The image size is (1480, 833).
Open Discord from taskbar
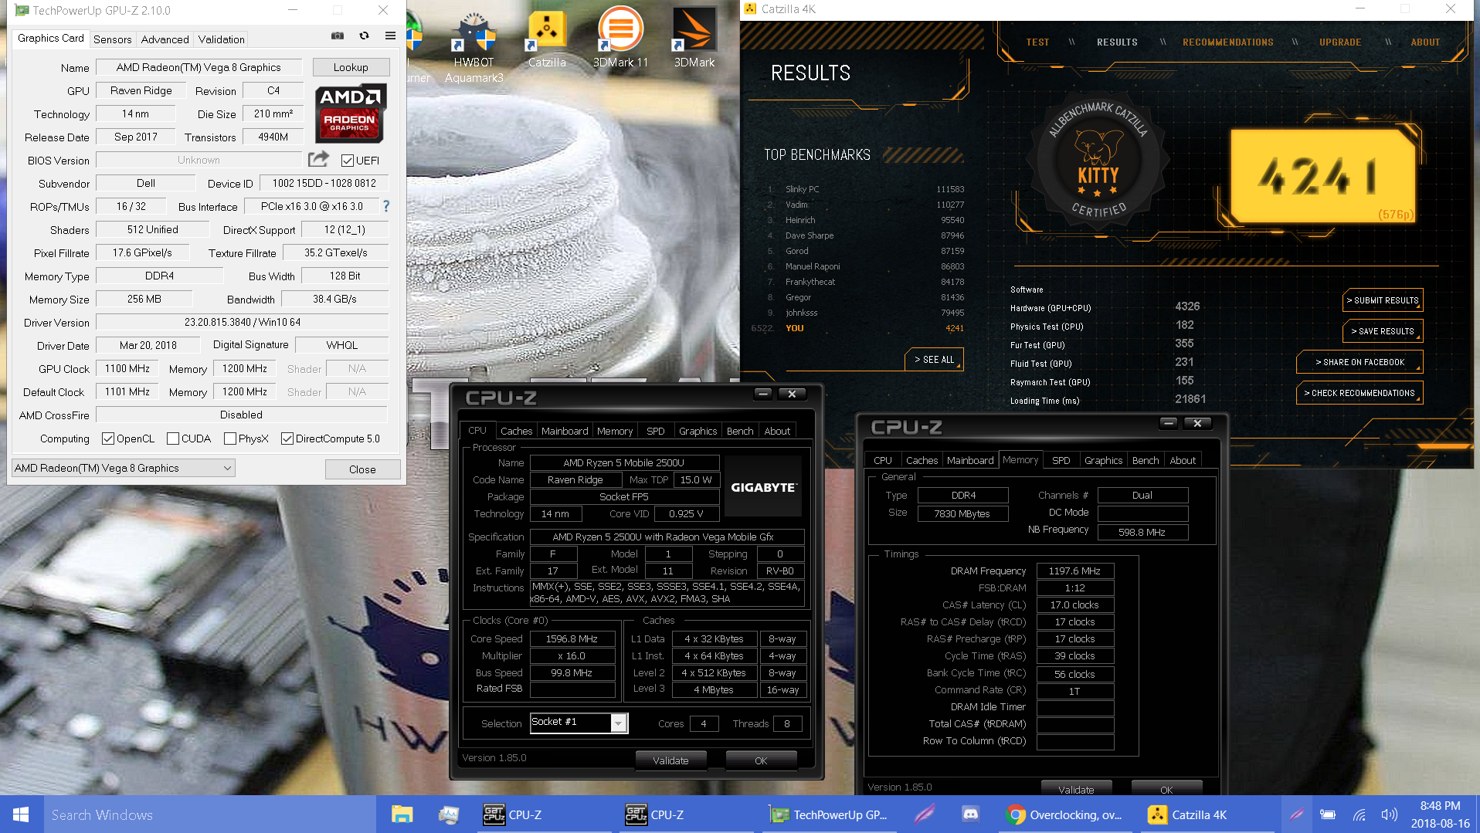[x=970, y=814]
